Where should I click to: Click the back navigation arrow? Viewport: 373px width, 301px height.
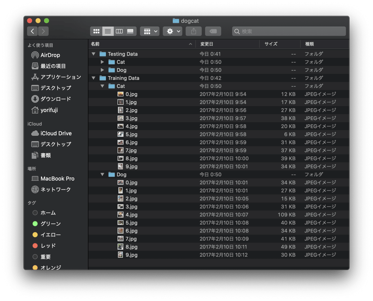click(x=32, y=31)
